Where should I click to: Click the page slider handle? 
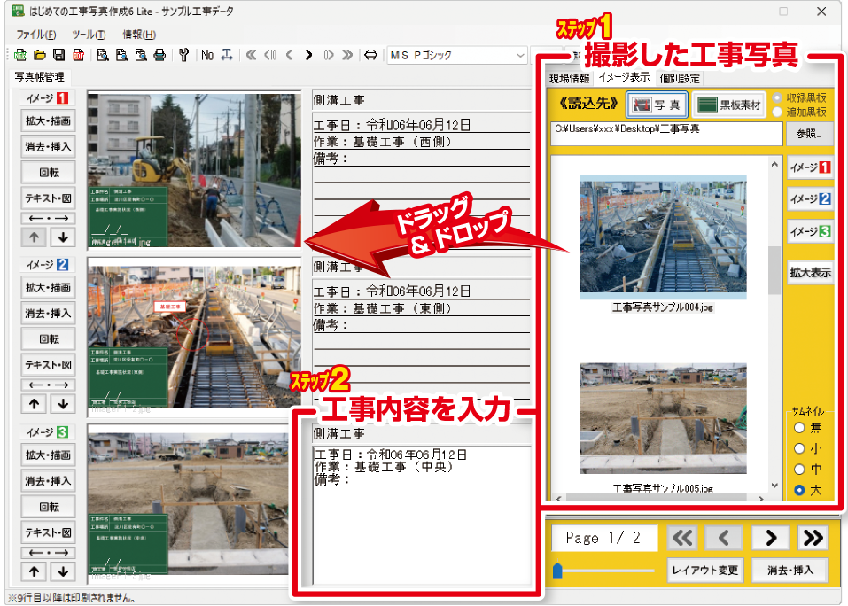tap(557, 571)
